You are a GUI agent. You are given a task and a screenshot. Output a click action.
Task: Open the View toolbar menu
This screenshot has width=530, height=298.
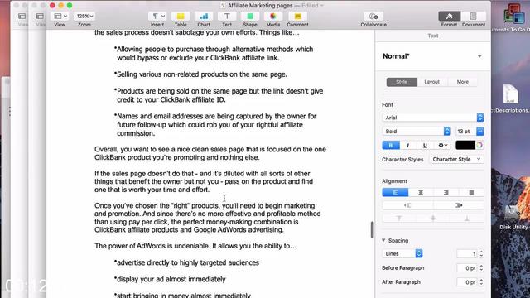(60, 17)
